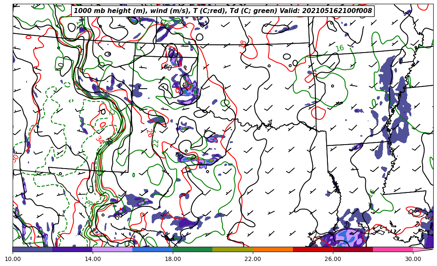The height and width of the screenshot is (266, 437).
Task: Click the dark slate-blue colorbar segment
Action: pos(32,249)
